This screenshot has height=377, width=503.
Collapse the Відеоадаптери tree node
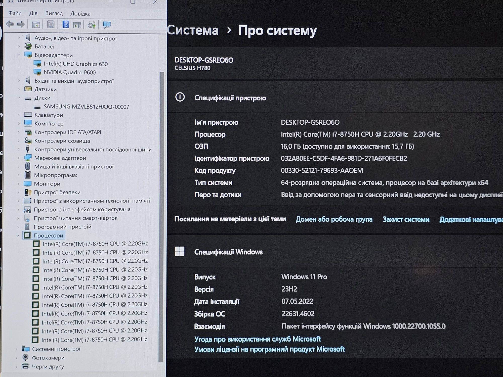click(x=19, y=55)
